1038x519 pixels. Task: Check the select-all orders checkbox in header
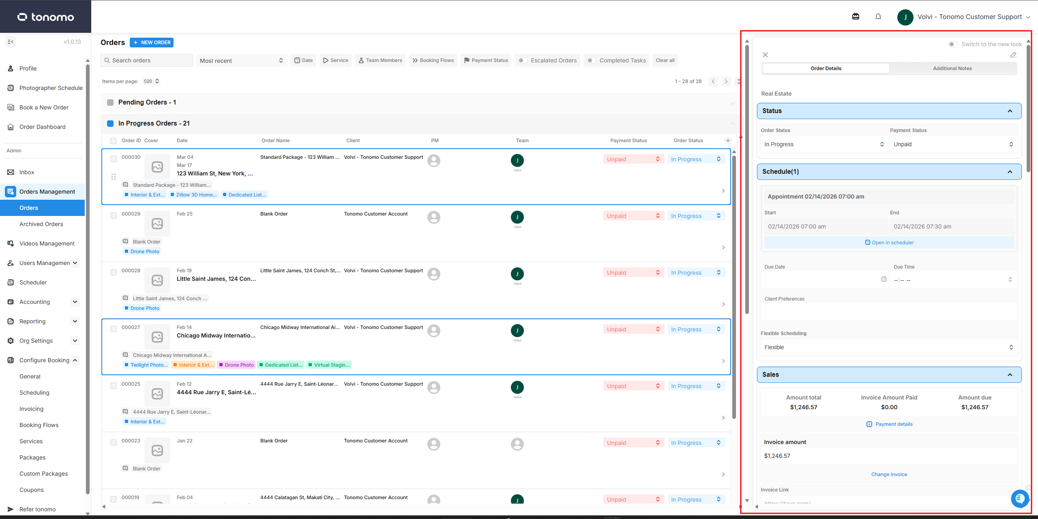point(114,141)
